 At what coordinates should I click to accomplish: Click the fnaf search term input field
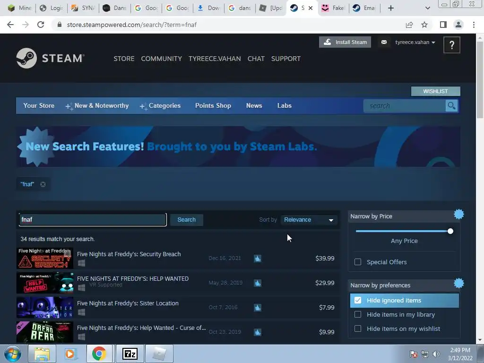click(x=93, y=220)
